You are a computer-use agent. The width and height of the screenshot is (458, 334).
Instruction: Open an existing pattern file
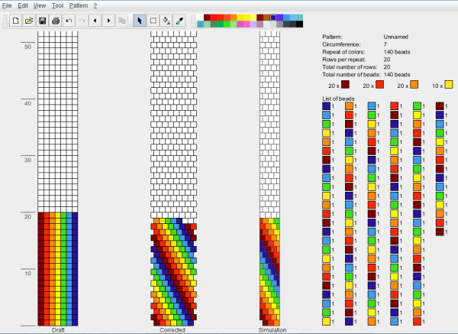coord(29,20)
